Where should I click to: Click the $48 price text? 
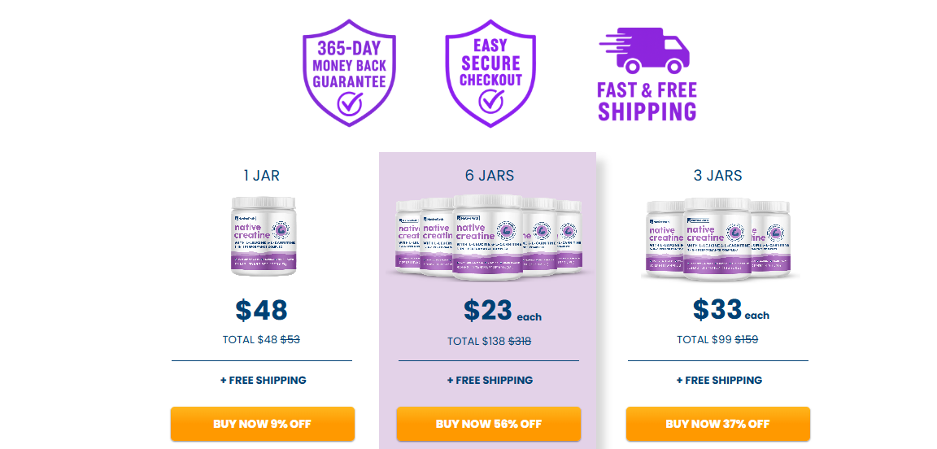[261, 310]
